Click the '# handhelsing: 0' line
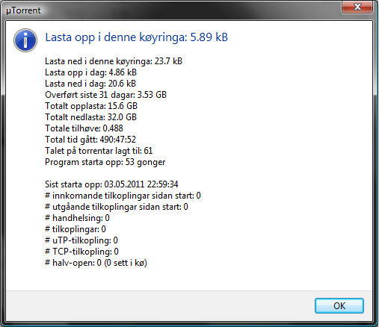The height and width of the screenshot is (327, 379). click(x=77, y=218)
